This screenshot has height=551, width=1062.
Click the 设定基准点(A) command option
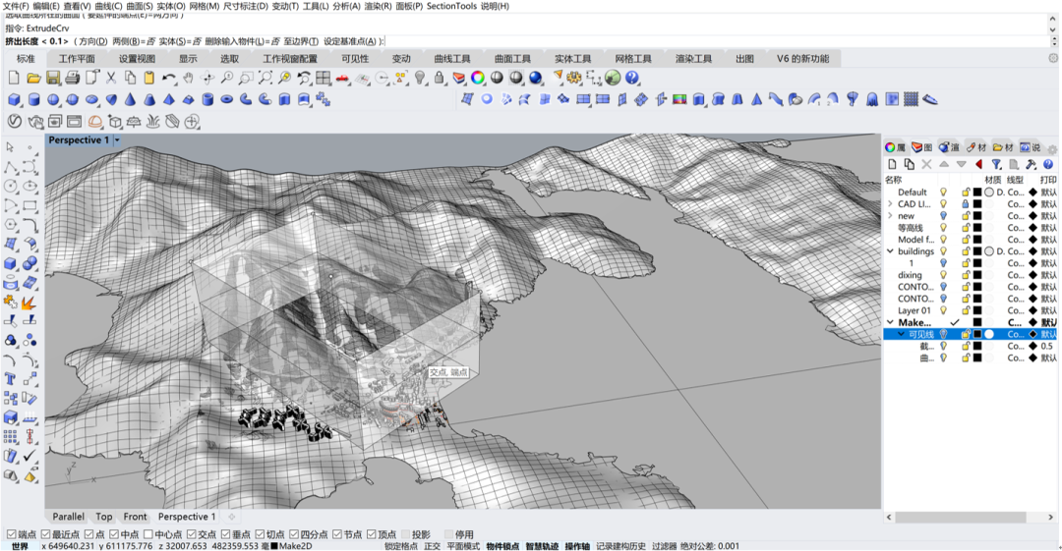(350, 41)
